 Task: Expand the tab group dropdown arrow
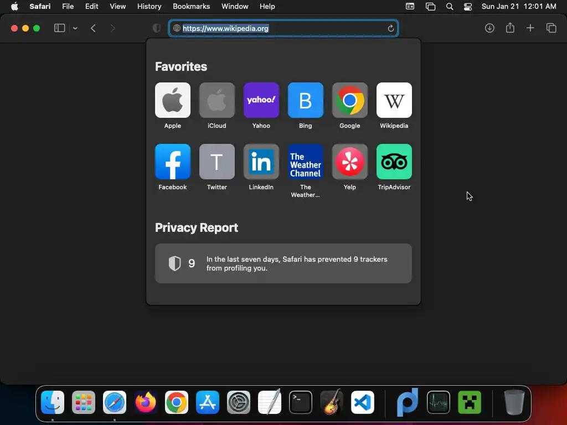click(75, 28)
